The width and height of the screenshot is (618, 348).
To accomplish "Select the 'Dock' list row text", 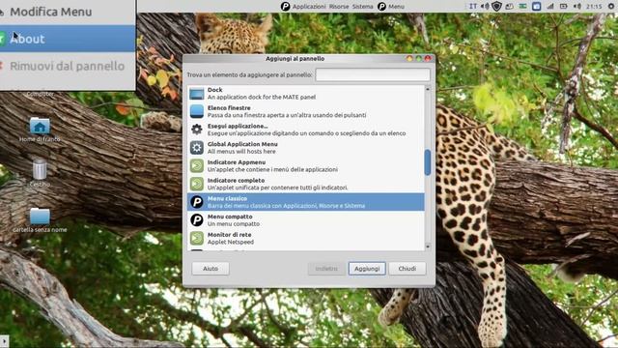I will pyautogui.click(x=214, y=90).
